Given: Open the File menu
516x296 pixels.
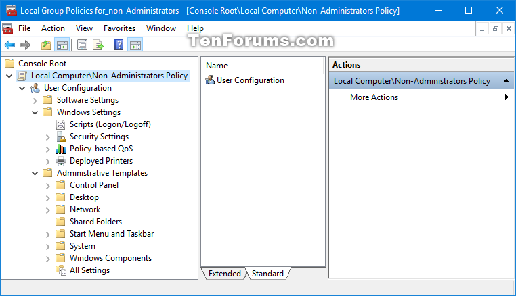Looking at the screenshot, I should [x=24, y=28].
